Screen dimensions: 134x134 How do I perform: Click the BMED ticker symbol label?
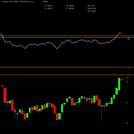tap(45, 2)
